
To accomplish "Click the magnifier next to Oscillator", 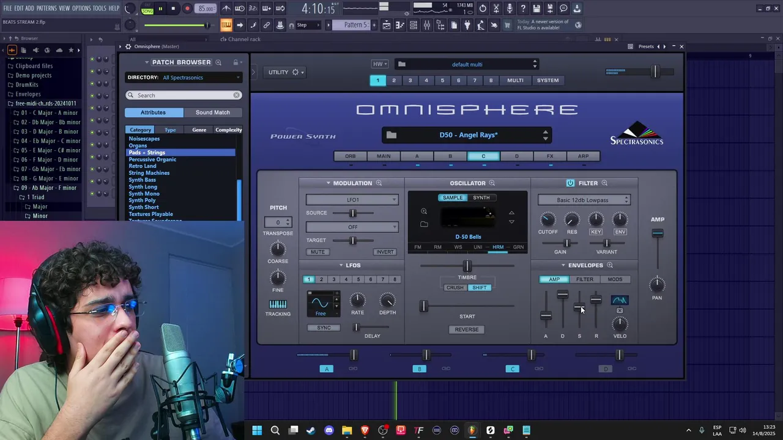I will click(x=492, y=183).
